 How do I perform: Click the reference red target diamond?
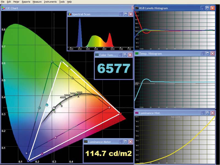[109, 108]
